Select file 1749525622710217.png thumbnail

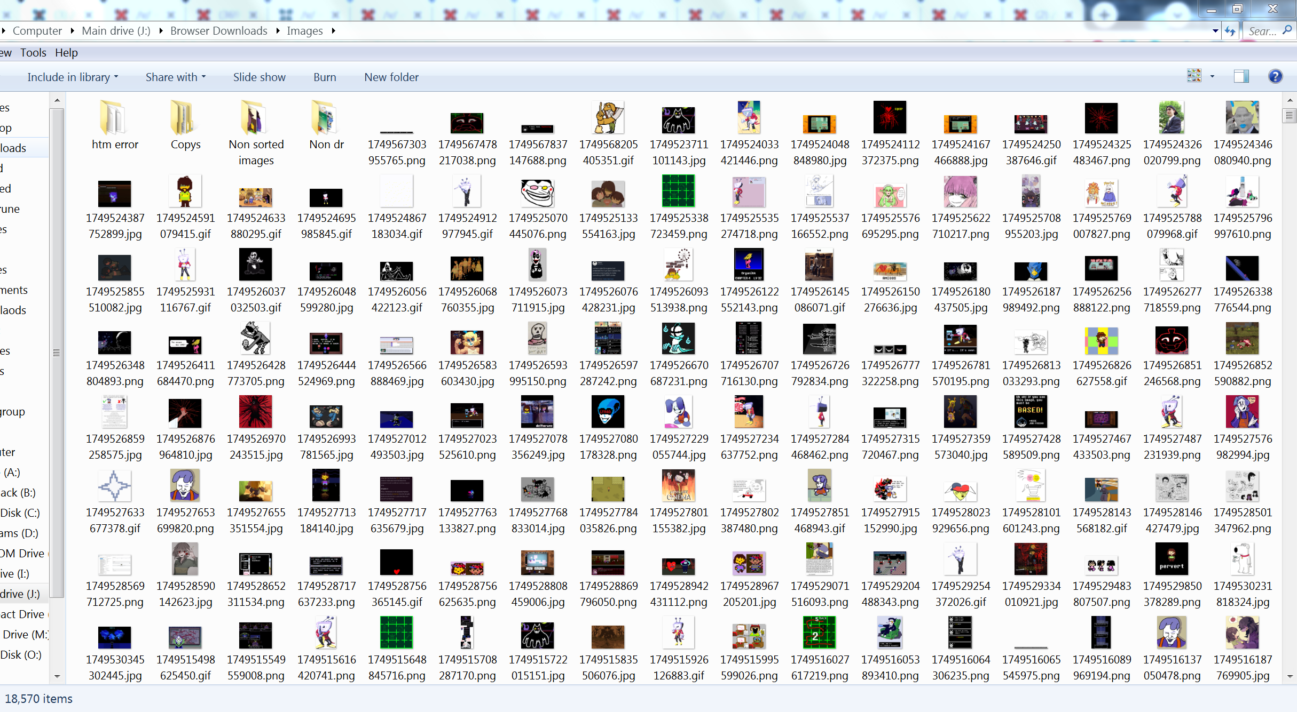(x=961, y=192)
